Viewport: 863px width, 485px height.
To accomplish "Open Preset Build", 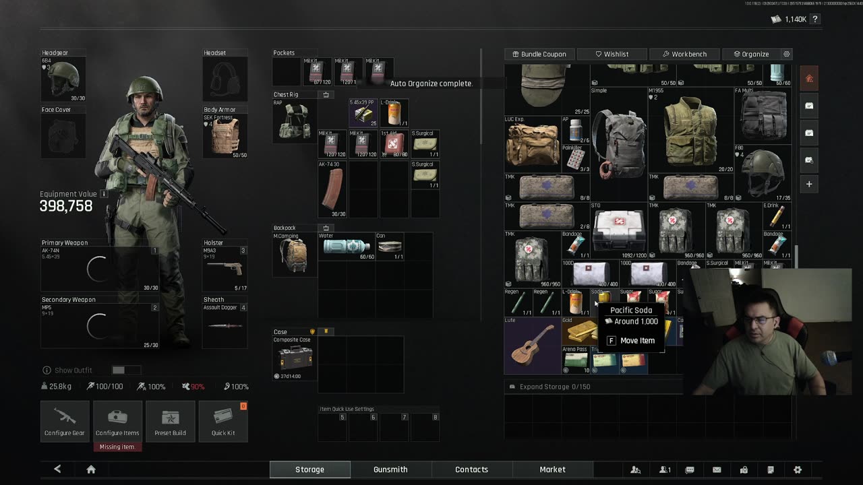I will coord(170,421).
